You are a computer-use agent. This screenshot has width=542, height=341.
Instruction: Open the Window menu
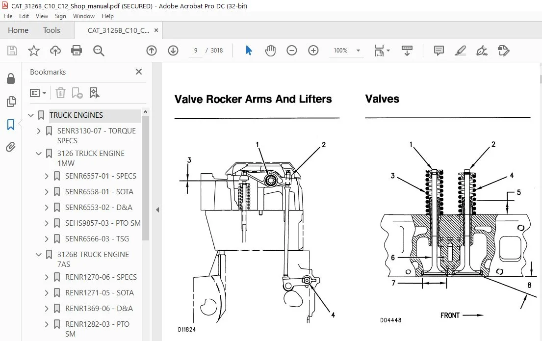click(x=84, y=16)
